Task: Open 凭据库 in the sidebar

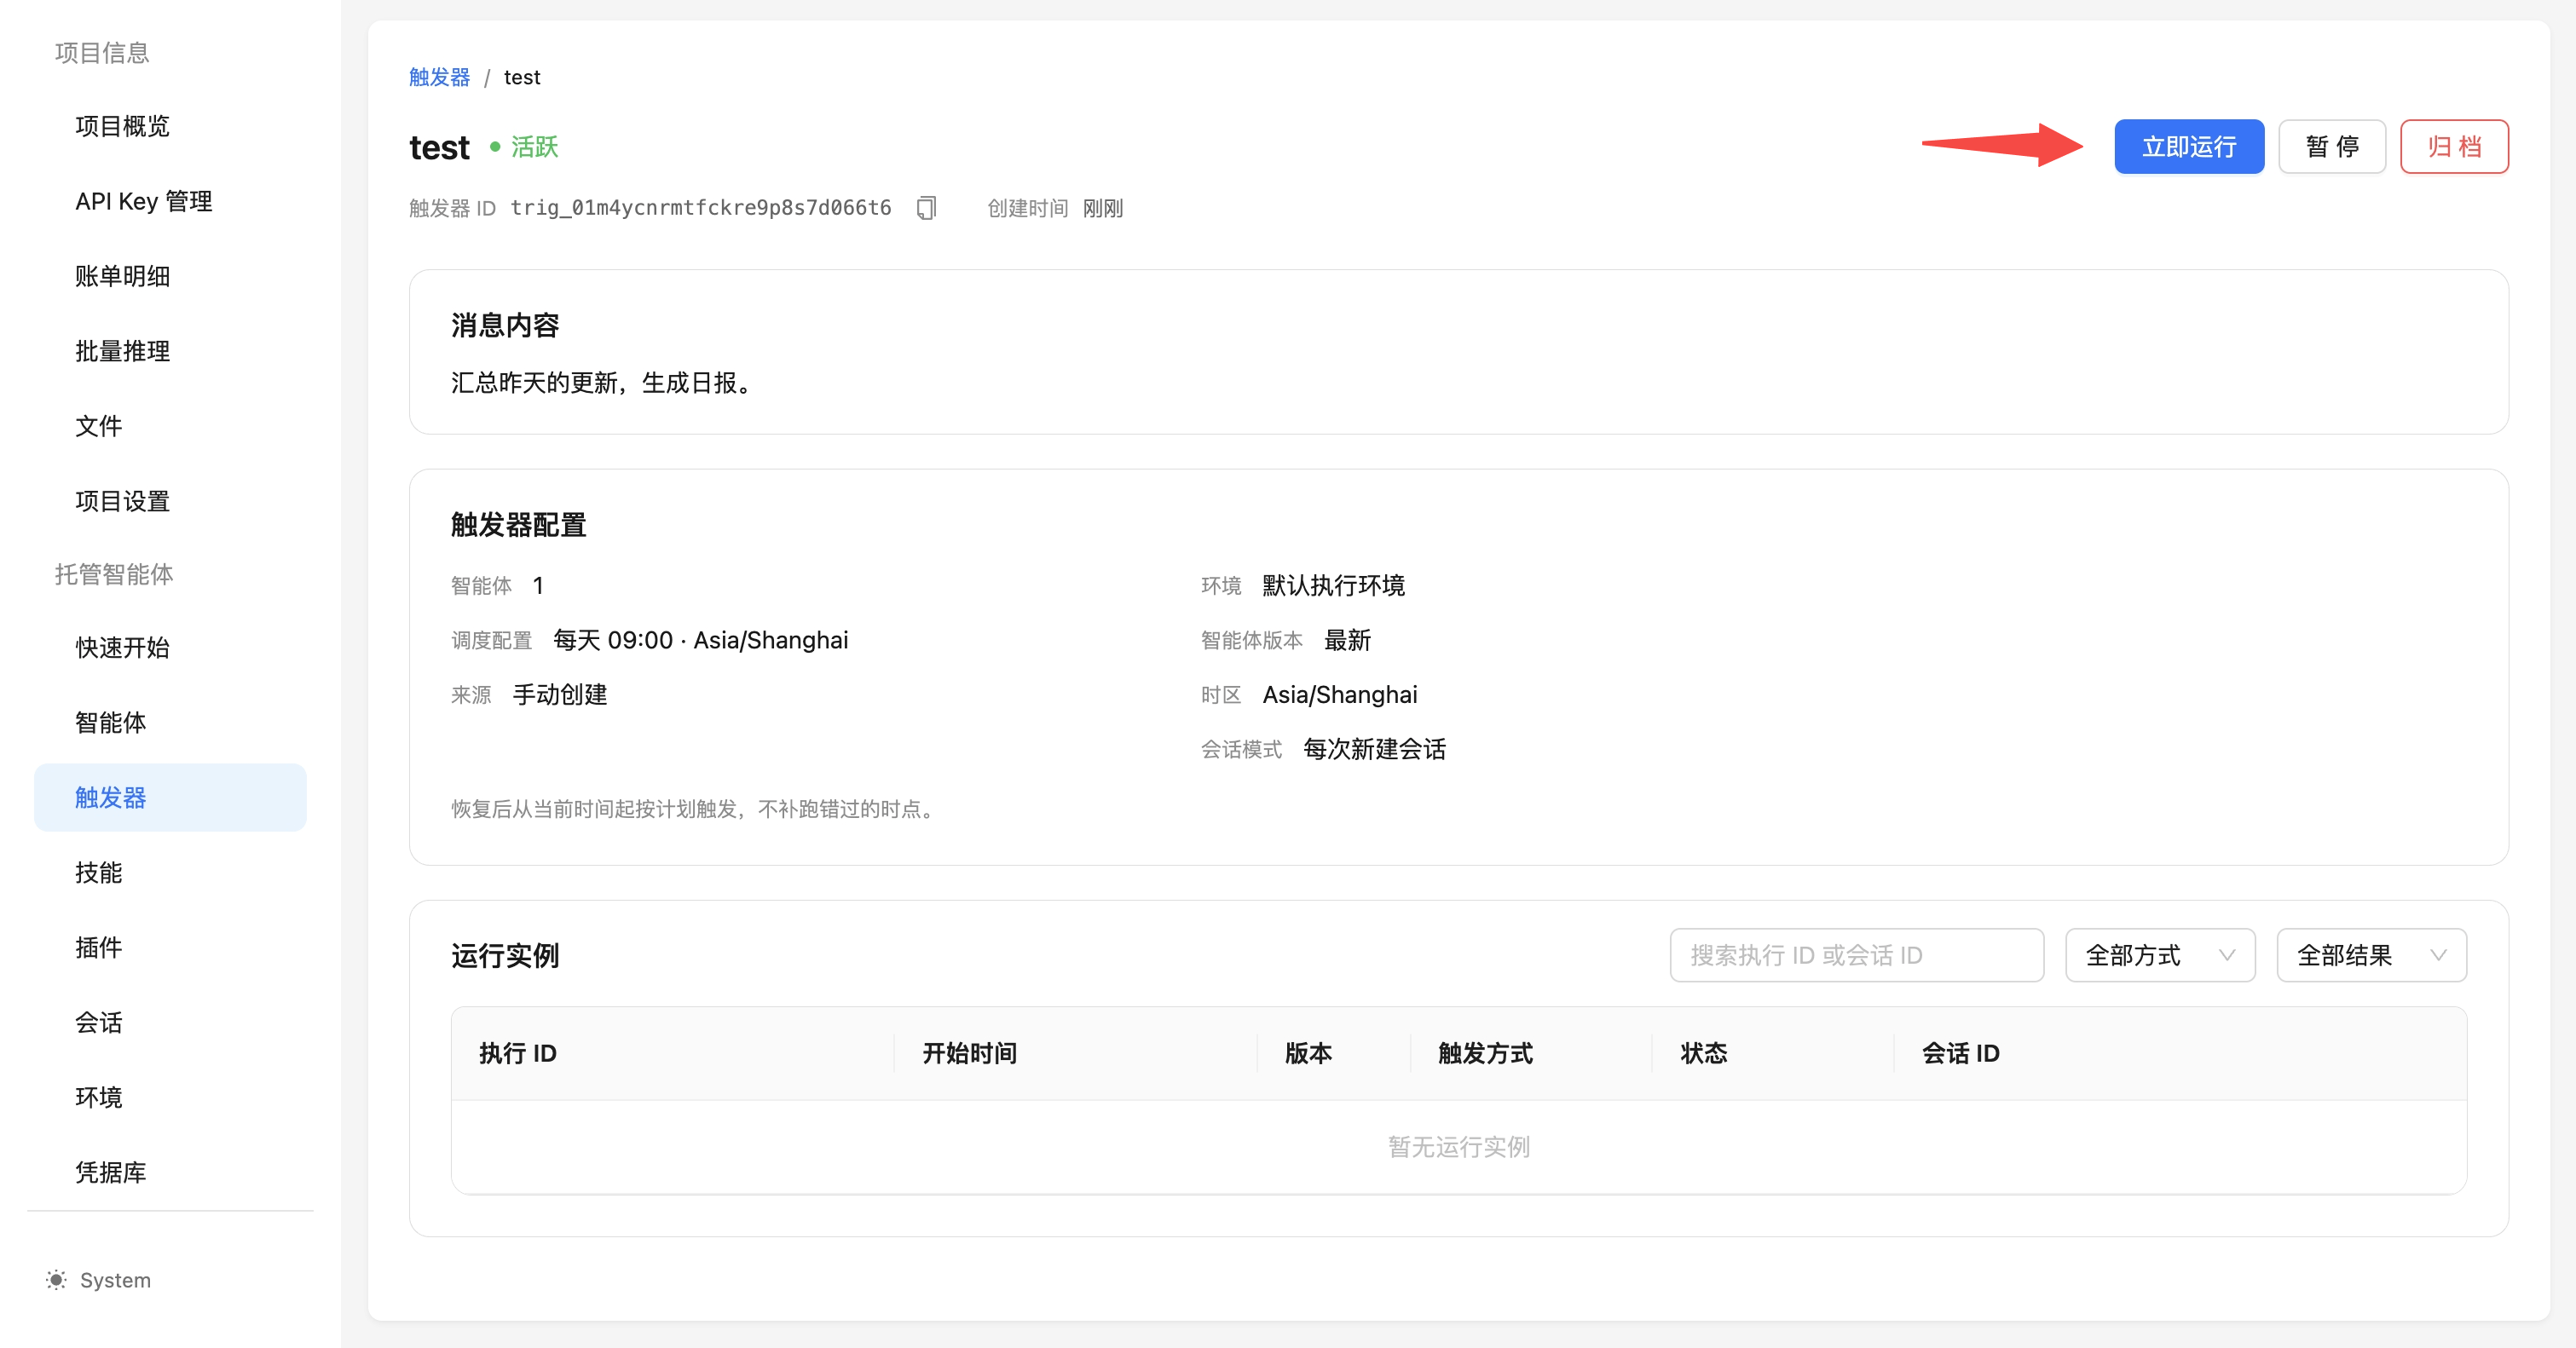Action: (x=170, y=1172)
